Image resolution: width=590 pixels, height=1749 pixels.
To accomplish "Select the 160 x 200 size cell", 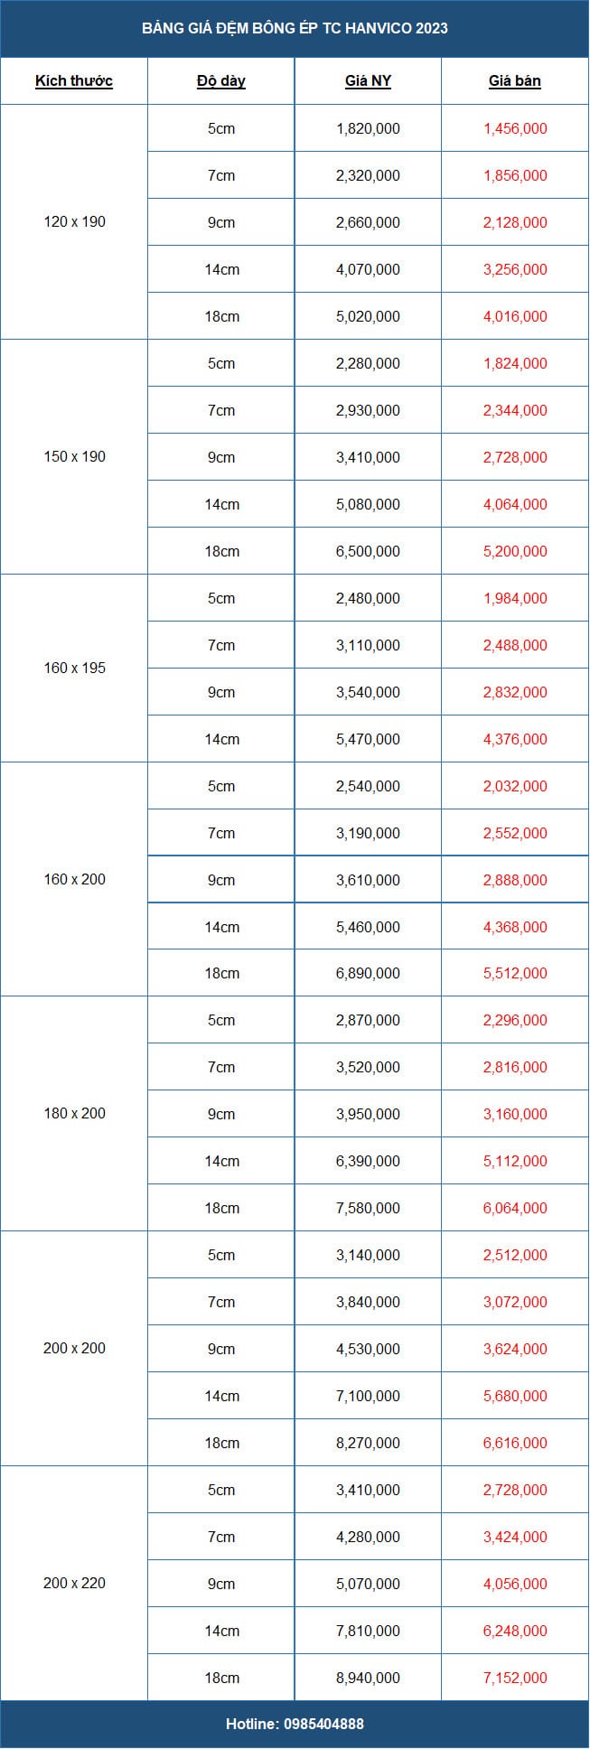I will (74, 880).
